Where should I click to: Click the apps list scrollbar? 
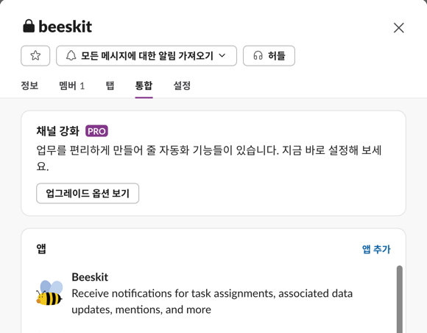400,299
